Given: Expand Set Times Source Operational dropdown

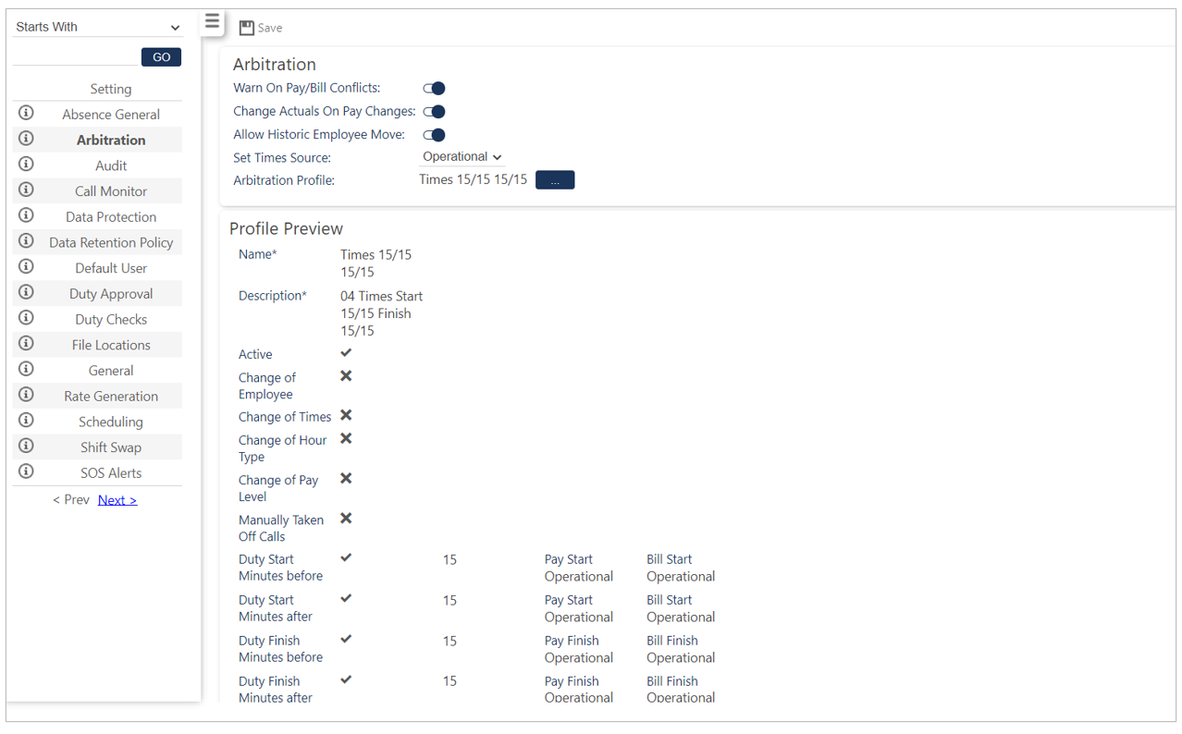Looking at the screenshot, I should [x=462, y=157].
